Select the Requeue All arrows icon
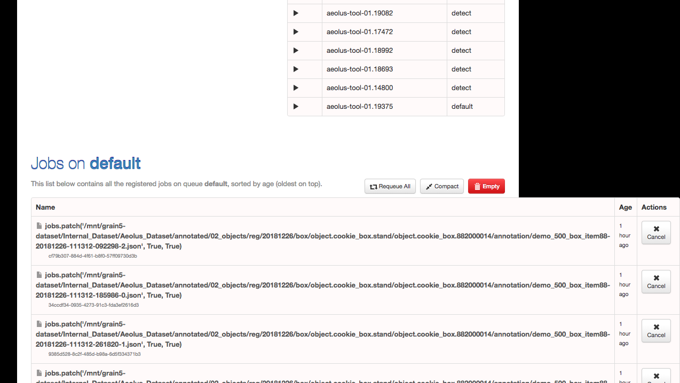This screenshot has height=383, width=680. pos(373,186)
